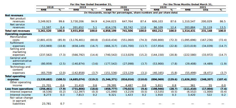This screenshot has width=236, height=108.
Task: Click 'For the Three Months Ended March 31,' header
Action: click(188, 4)
